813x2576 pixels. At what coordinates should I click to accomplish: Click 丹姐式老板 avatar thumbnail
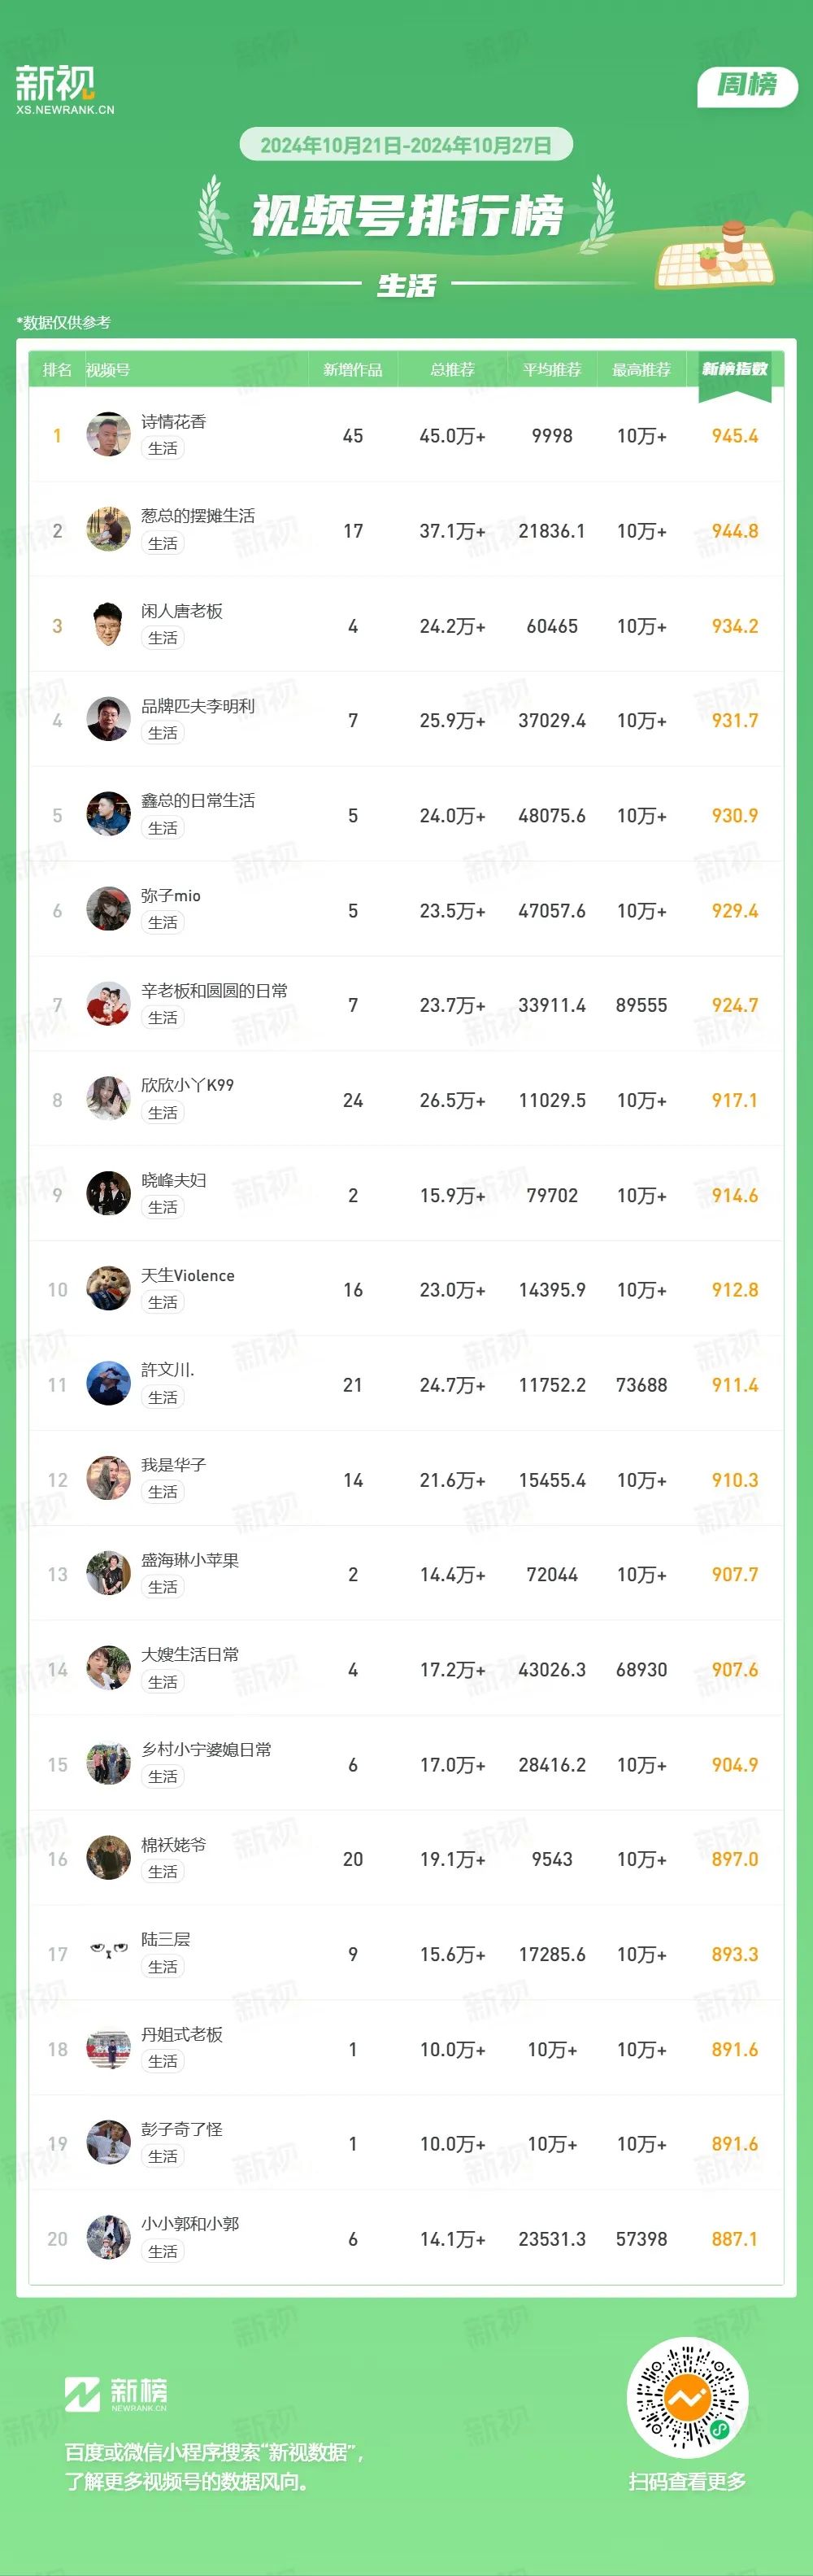coord(108,2049)
